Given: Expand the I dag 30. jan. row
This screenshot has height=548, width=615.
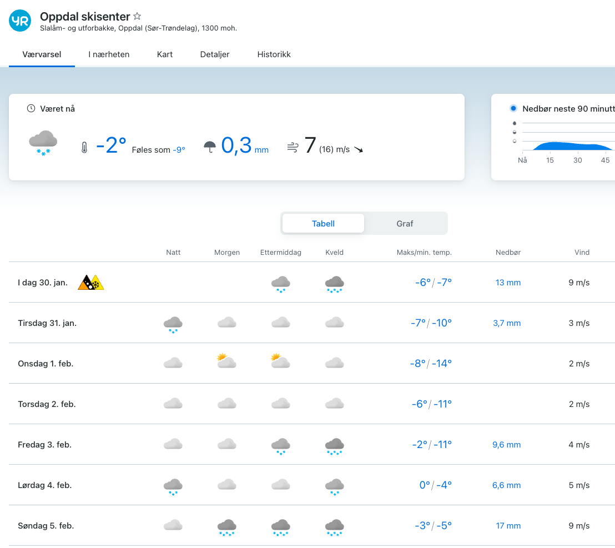Looking at the screenshot, I should click(x=43, y=283).
